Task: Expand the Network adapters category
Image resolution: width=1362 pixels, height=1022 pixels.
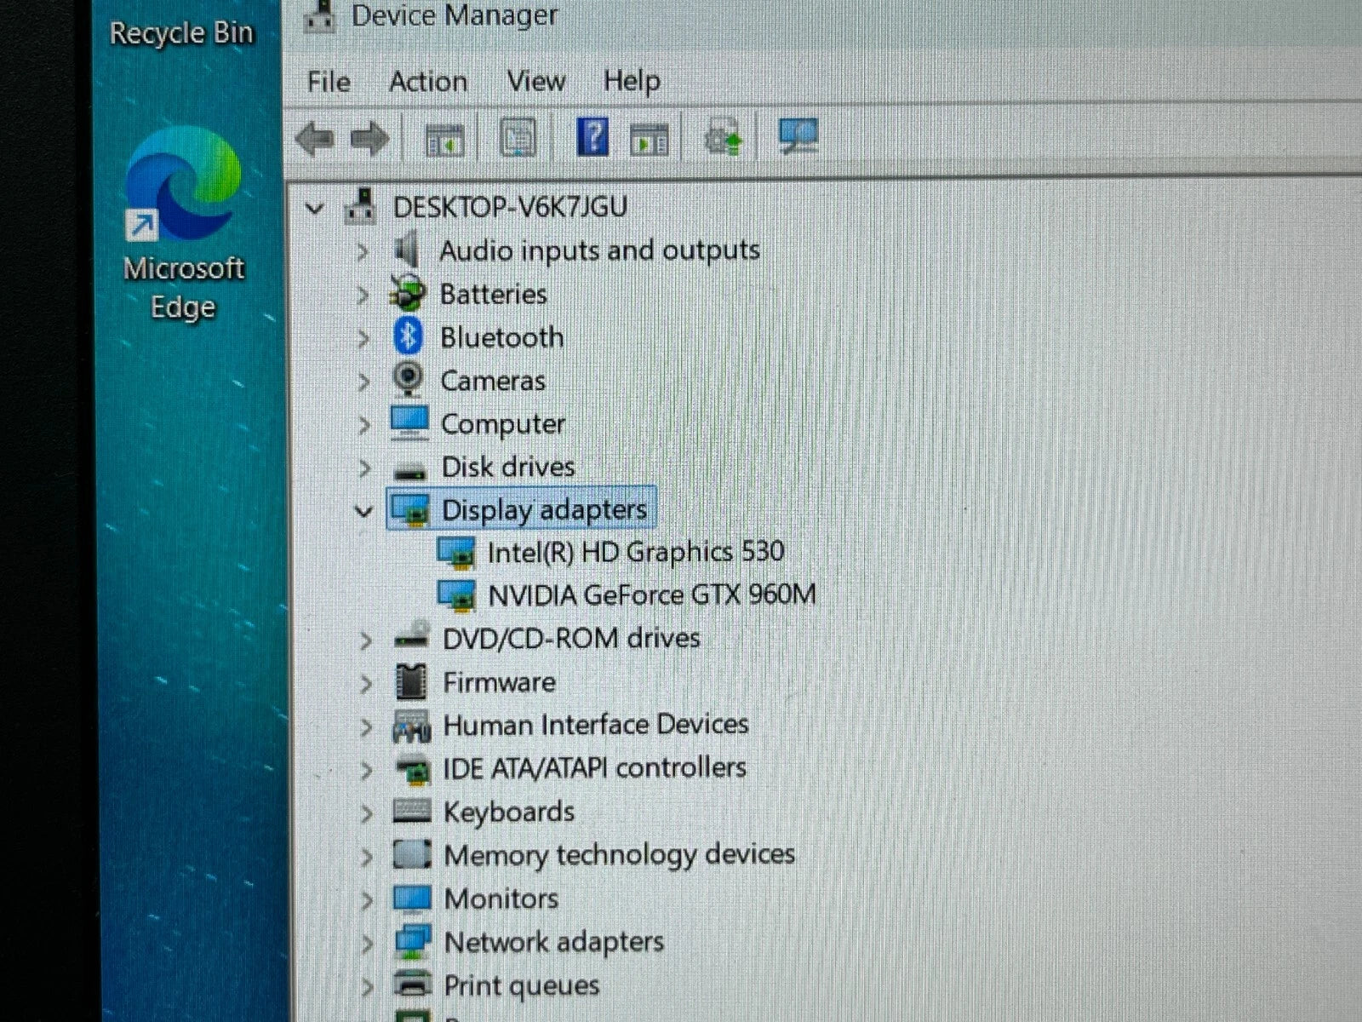Action: point(366,943)
